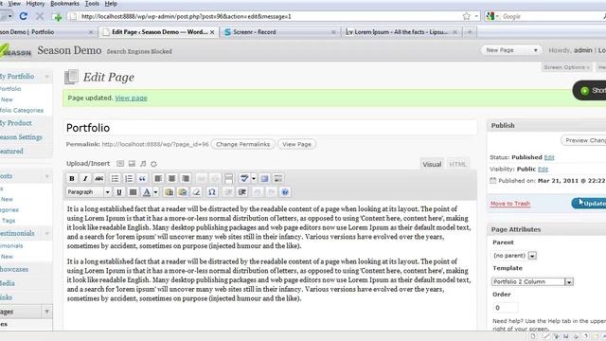Open a new tab with the green plus icon

point(57,17)
